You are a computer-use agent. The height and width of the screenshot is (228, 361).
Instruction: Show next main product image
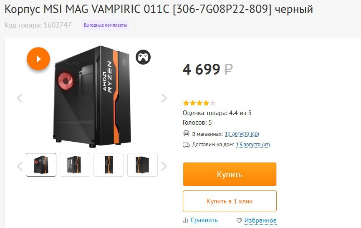tap(164, 98)
